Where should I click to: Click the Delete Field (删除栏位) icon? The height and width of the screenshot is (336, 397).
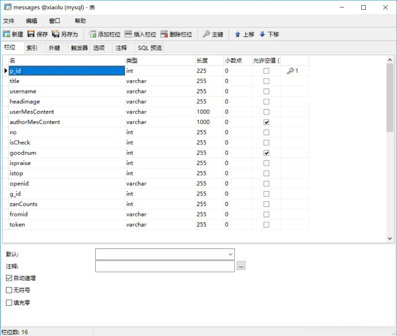click(x=164, y=34)
